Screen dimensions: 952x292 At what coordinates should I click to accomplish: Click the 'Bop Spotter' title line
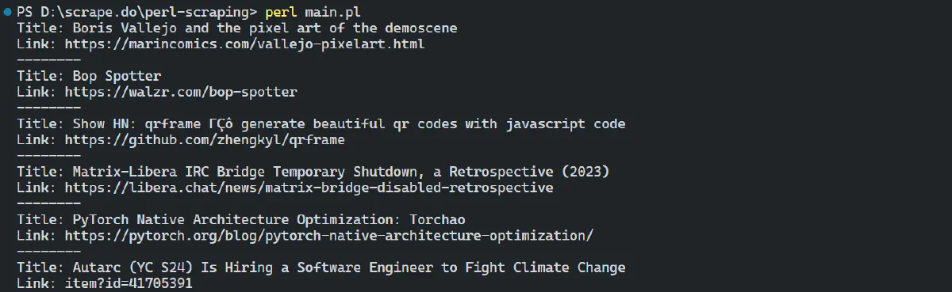(x=89, y=77)
